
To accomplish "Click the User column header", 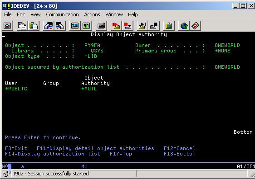I will (x=11, y=84).
